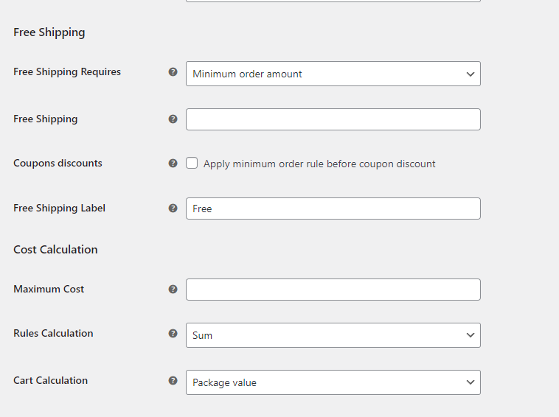Click the Free Shipping section heading

pos(49,32)
